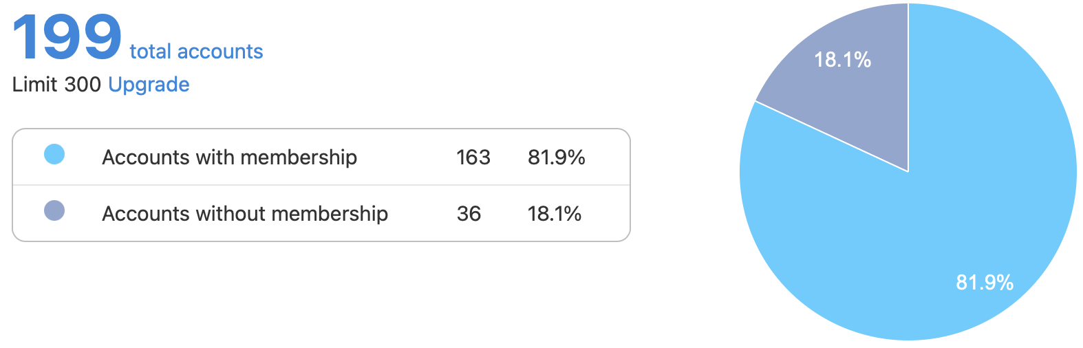Click the pie chart center vertex
Viewport: 1083px width, 348px height.
908,171
